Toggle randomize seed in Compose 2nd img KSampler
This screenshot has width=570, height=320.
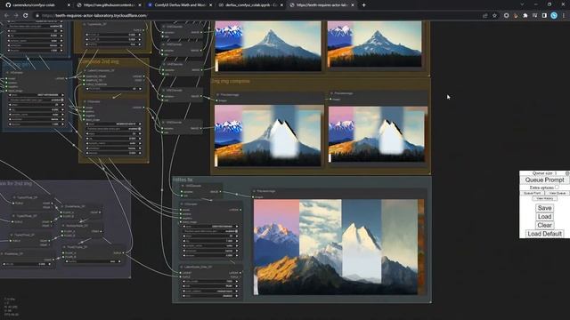click(x=113, y=128)
